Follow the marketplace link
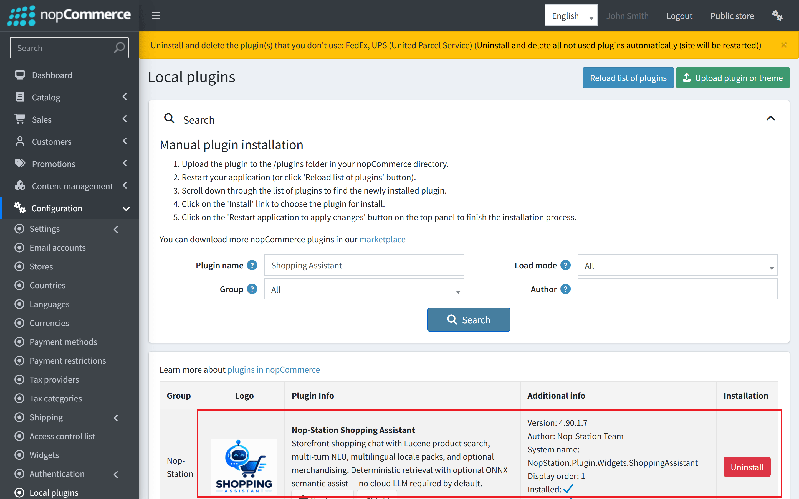The width and height of the screenshot is (799, 499). (x=382, y=239)
